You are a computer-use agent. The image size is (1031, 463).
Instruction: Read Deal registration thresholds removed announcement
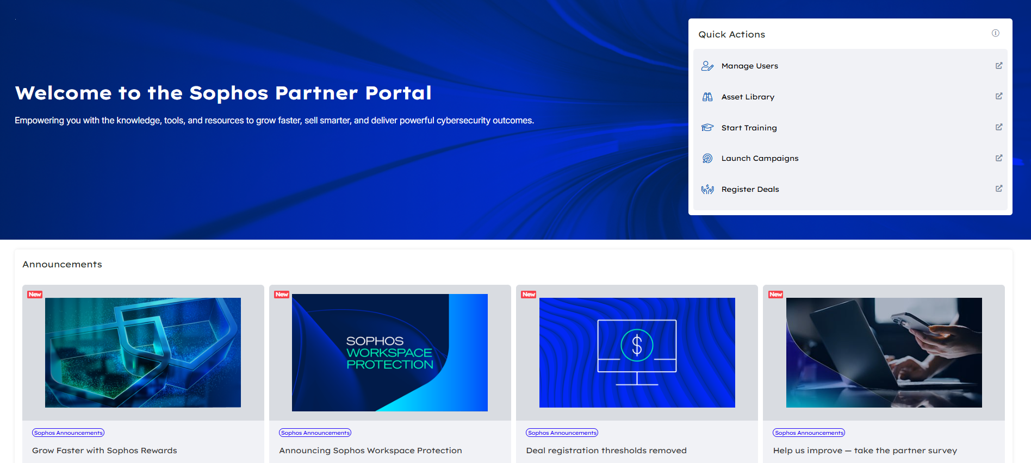(x=606, y=451)
